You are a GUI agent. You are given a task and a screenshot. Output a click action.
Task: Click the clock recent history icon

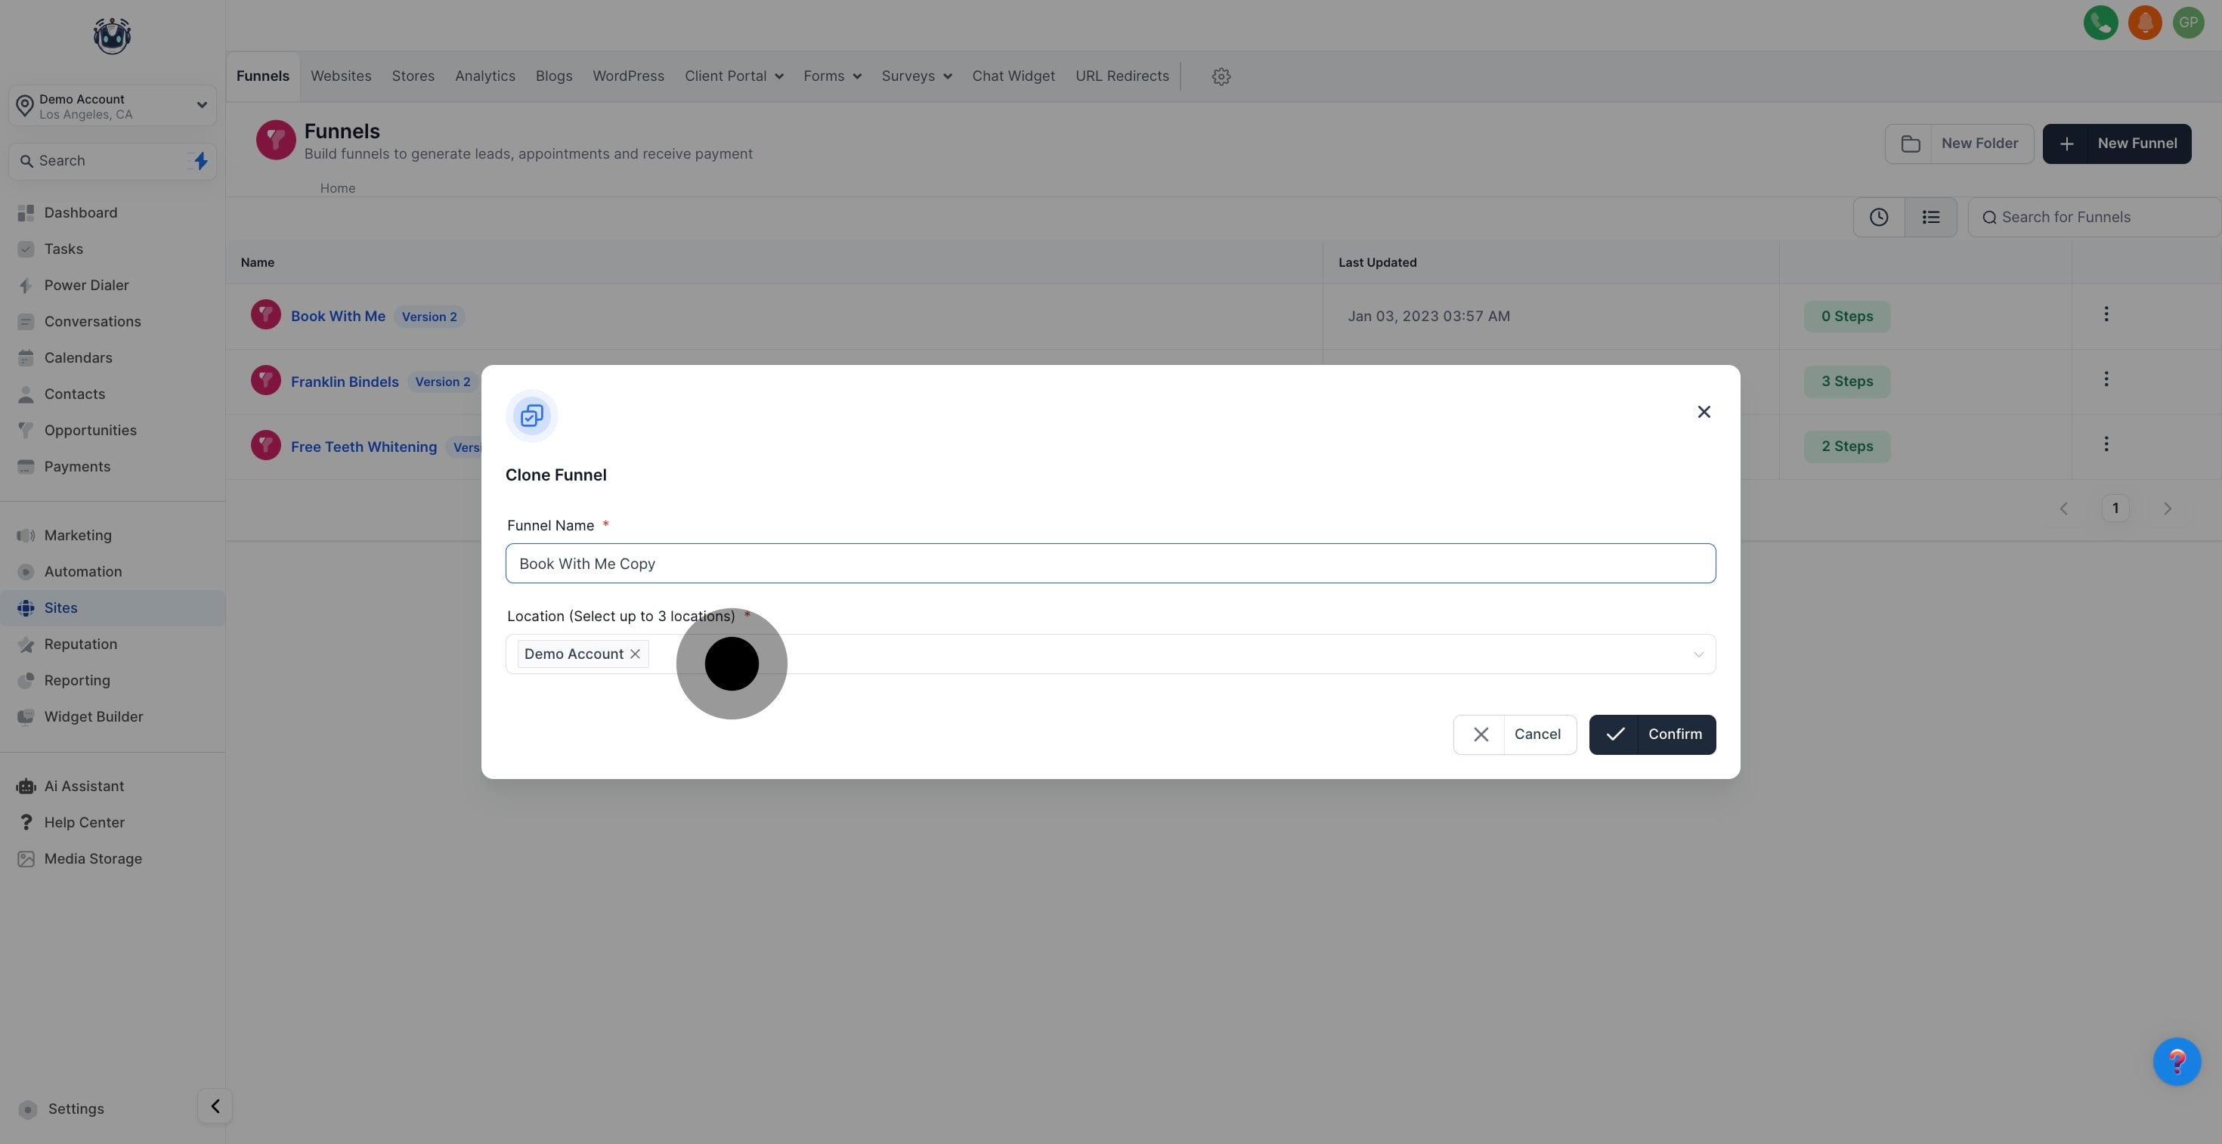tap(1879, 218)
